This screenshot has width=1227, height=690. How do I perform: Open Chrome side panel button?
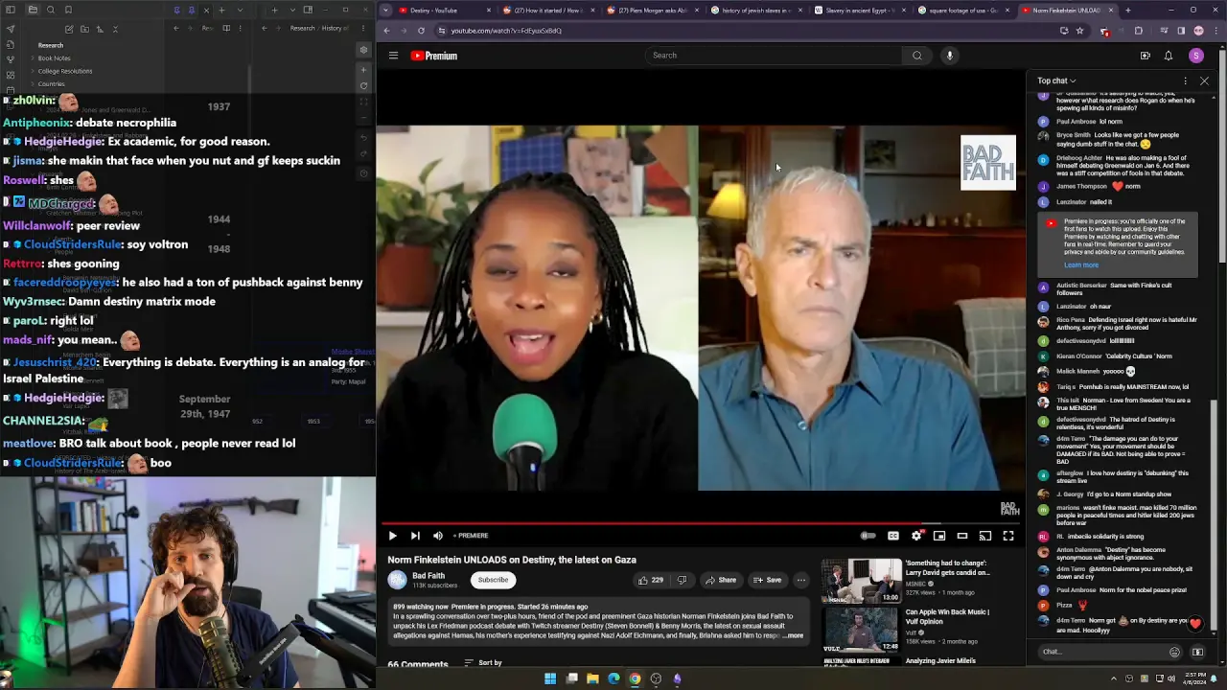pyautogui.click(x=1180, y=31)
